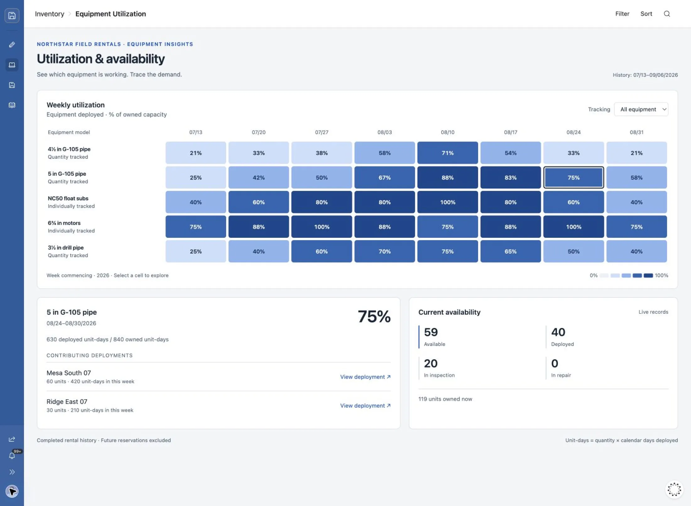This screenshot has height=506, width=691.
Task: Click the 119 units owned now text
Action: [x=445, y=399]
